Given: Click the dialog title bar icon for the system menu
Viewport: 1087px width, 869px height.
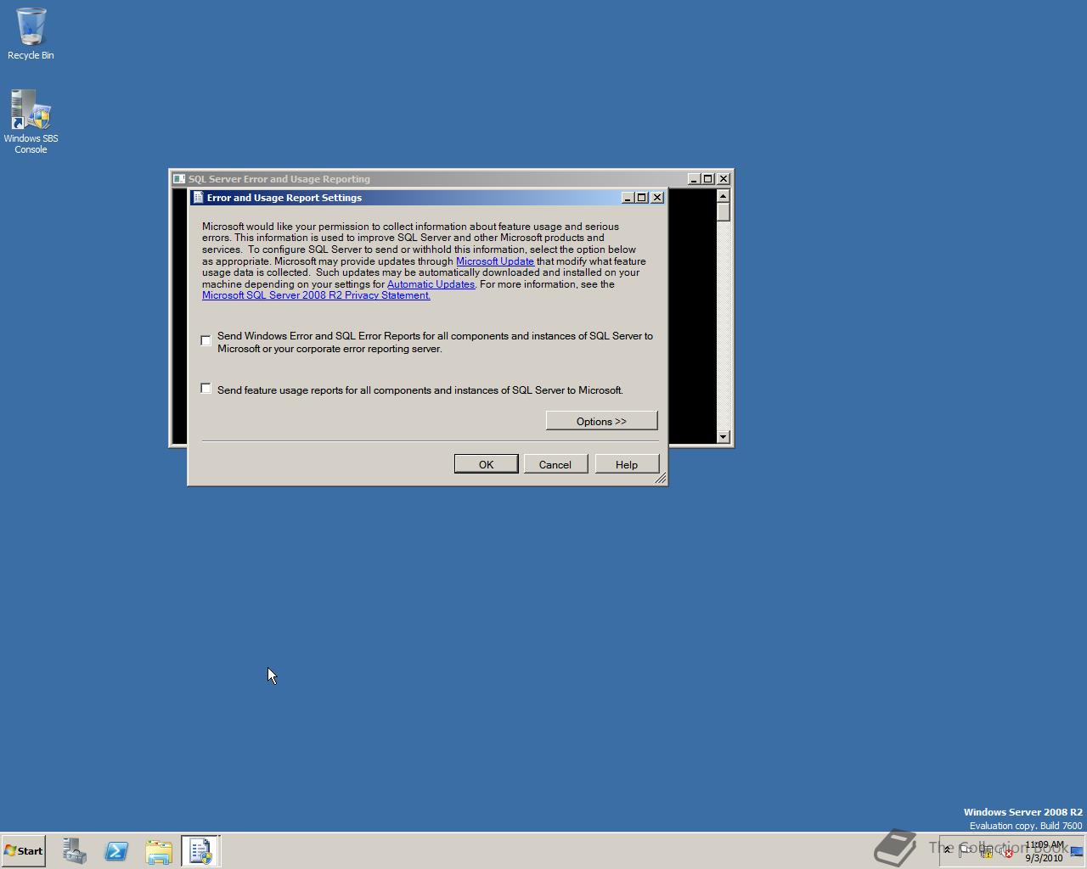Looking at the screenshot, I should [198, 198].
